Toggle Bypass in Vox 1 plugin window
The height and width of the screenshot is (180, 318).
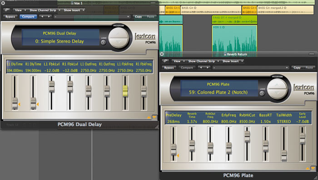click(x=10, y=17)
